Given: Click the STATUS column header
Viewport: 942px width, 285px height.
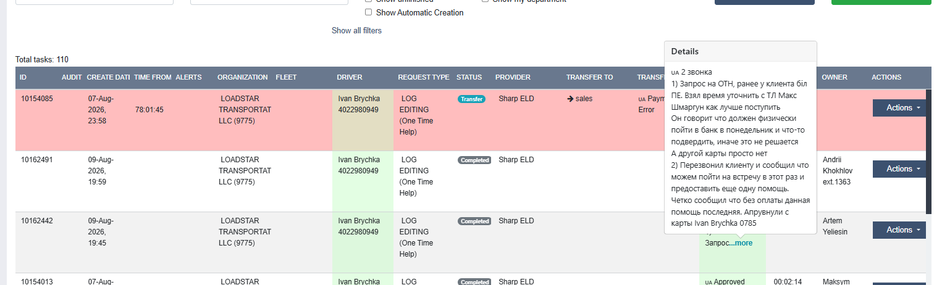Looking at the screenshot, I should point(469,78).
